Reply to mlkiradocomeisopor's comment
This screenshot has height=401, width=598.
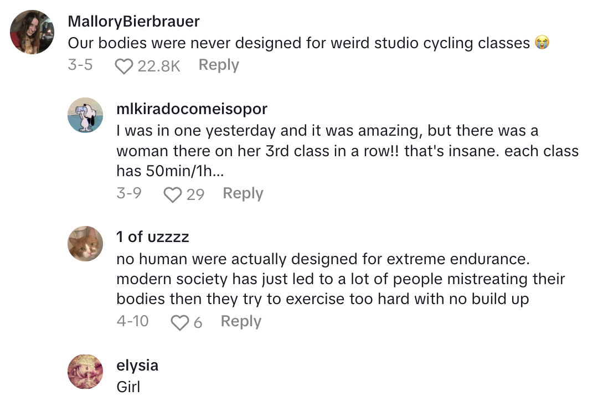[243, 193]
